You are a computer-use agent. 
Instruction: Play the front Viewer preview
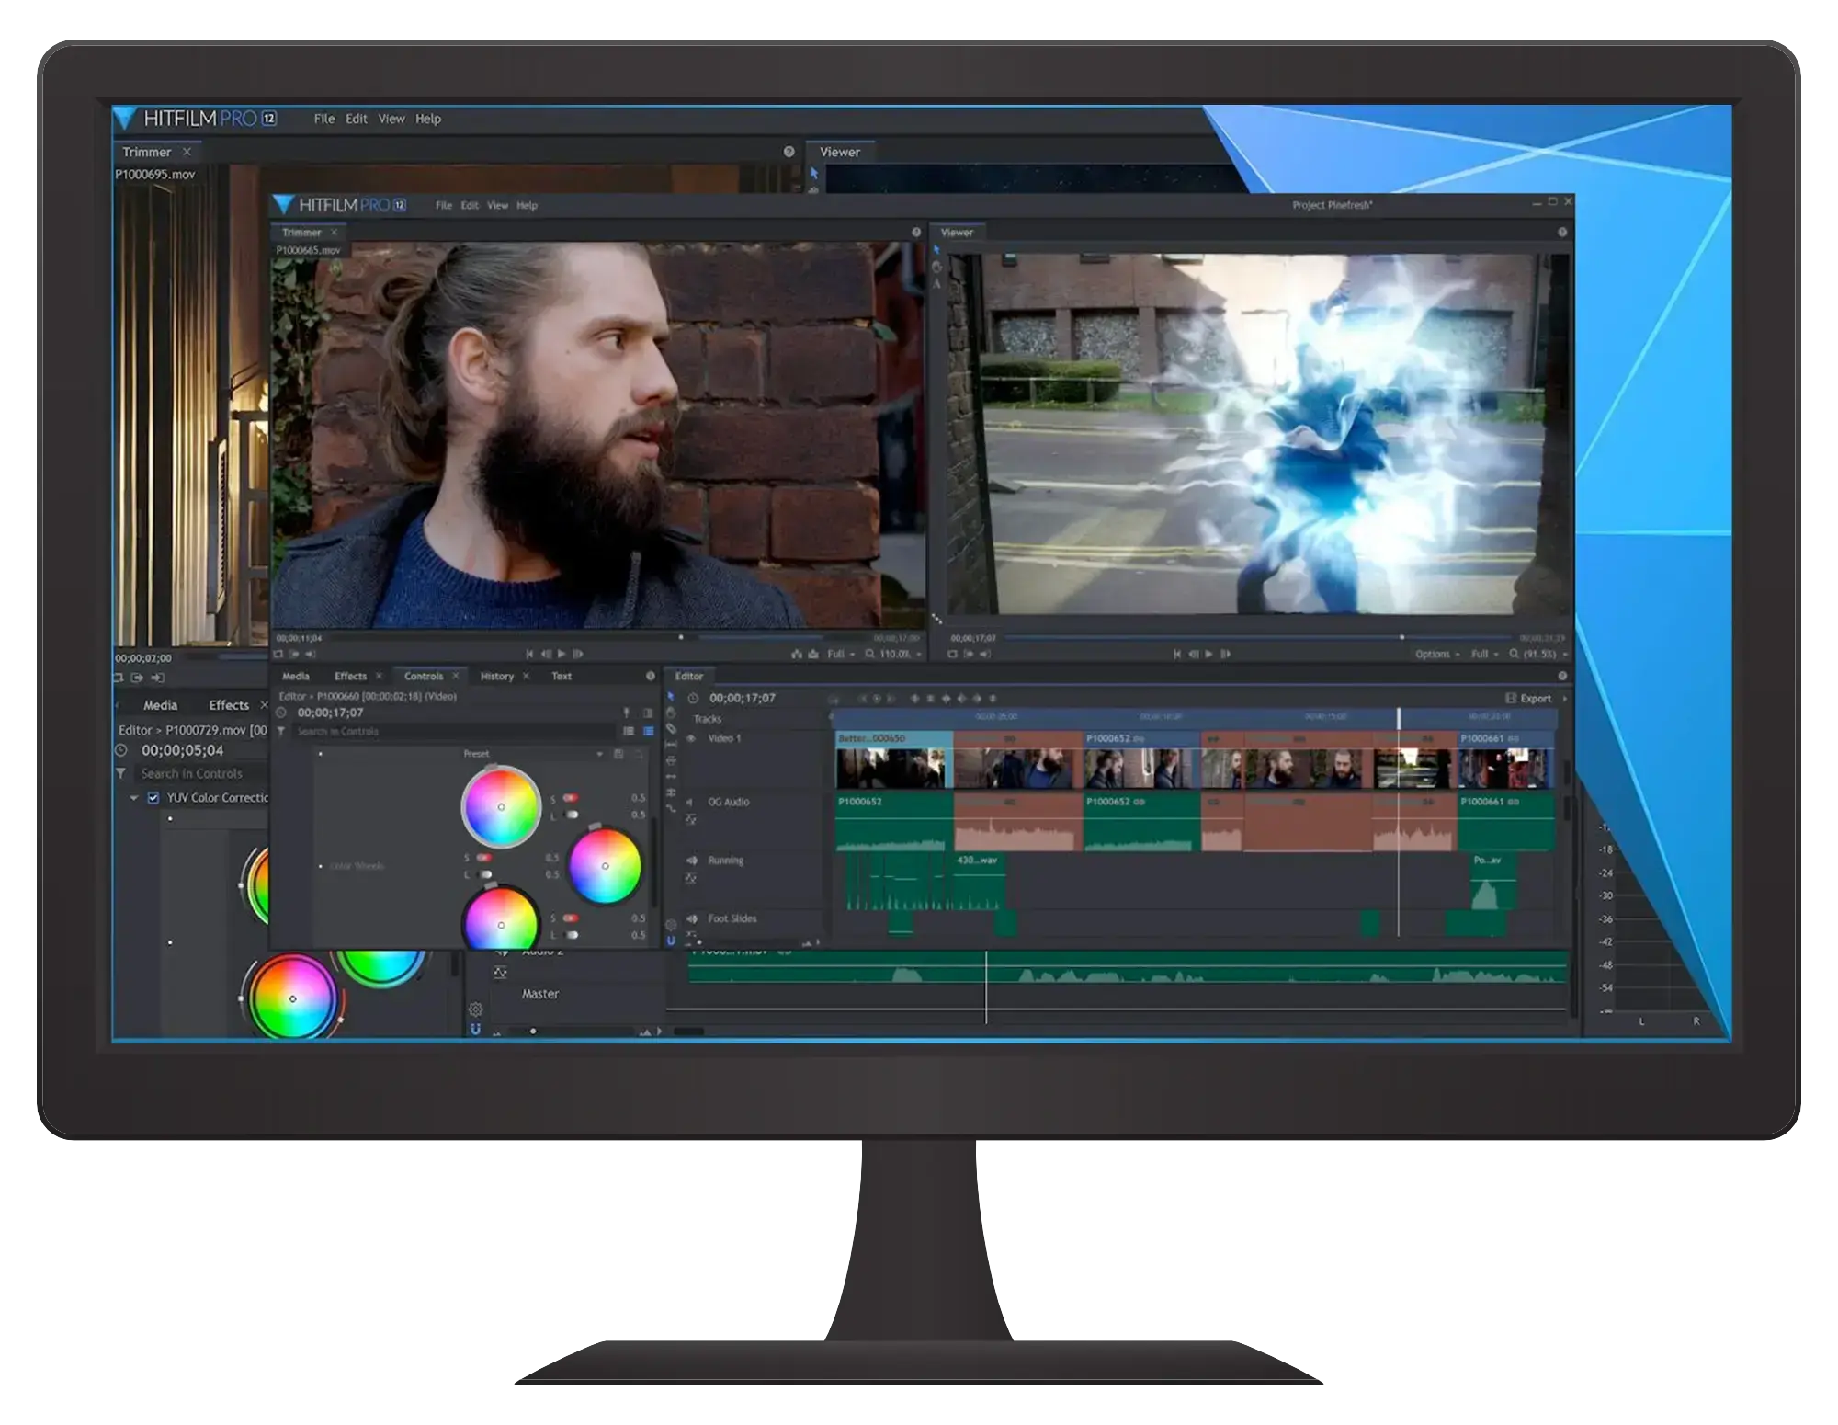1208,654
